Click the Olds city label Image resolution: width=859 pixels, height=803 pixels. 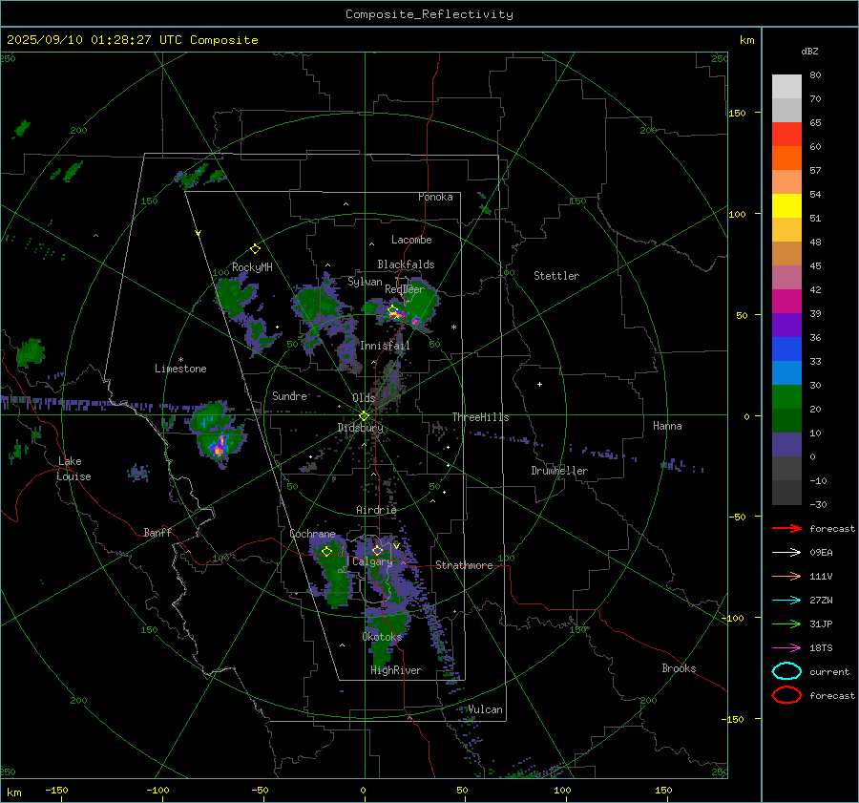[364, 398]
